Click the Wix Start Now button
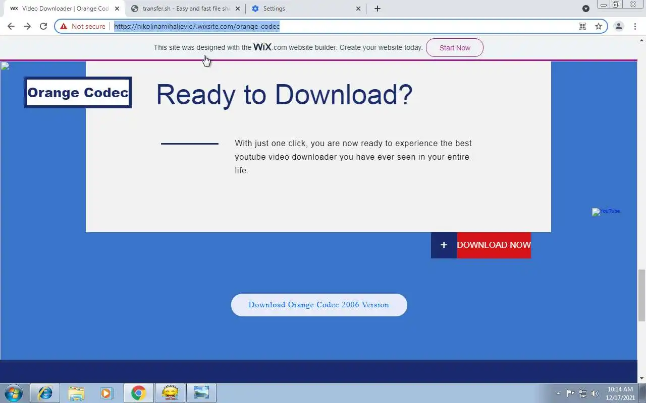Screen dimensions: 646x403 pyautogui.click(x=455, y=48)
